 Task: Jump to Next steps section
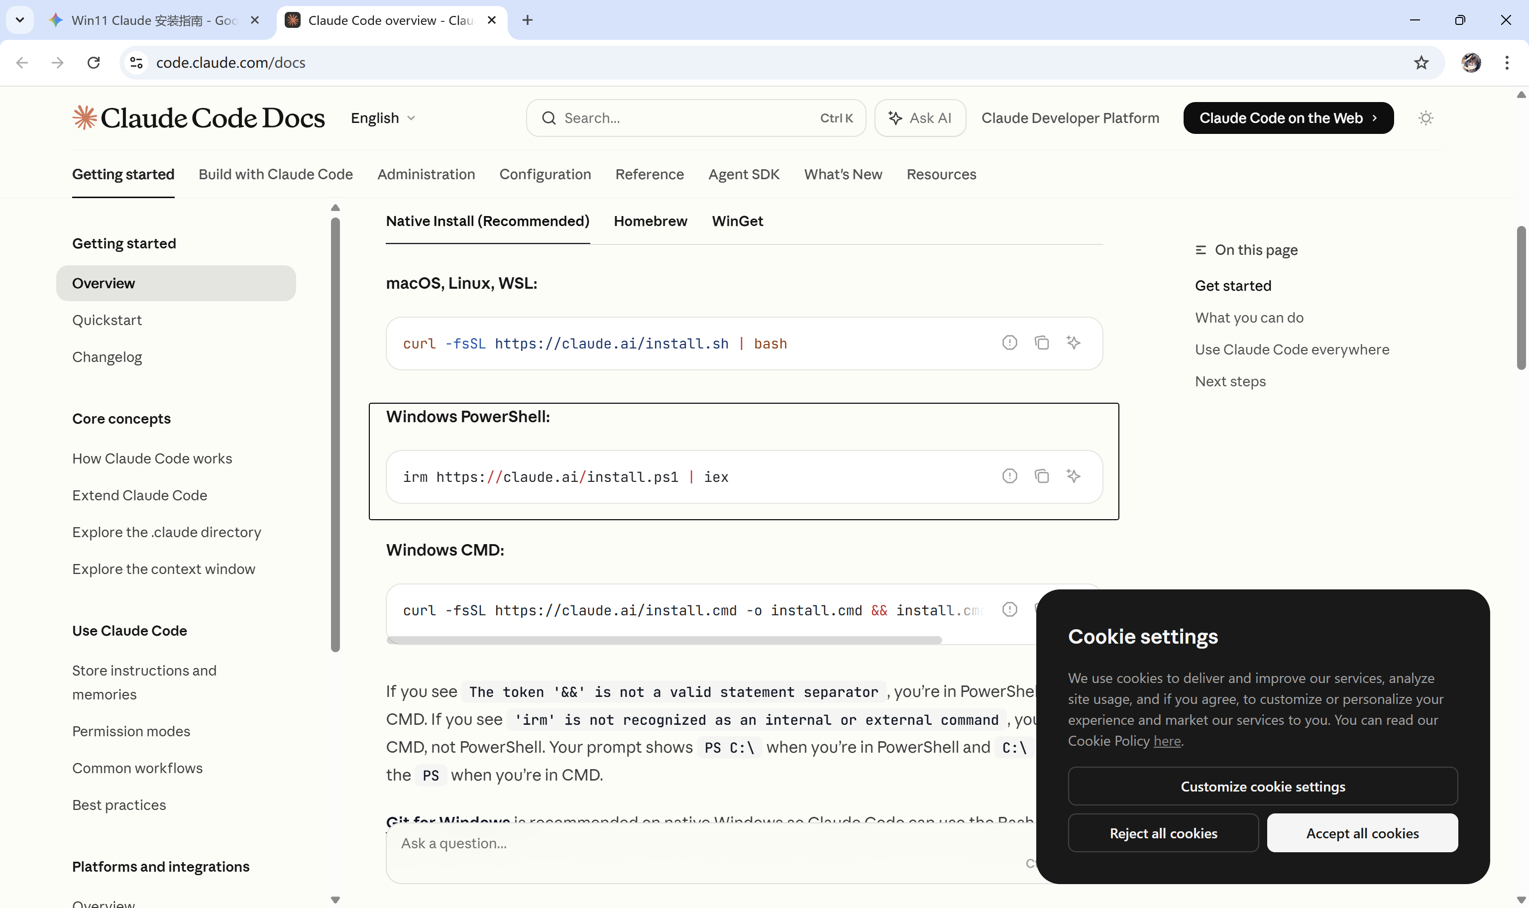[x=1230, y=381]
